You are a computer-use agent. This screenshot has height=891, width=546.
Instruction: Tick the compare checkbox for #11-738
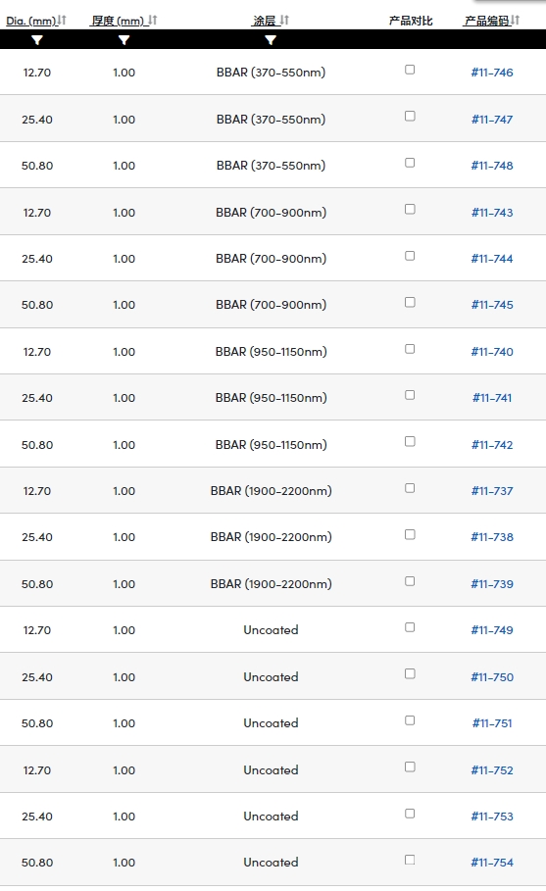pyautogui.click(x=410, y=534)
